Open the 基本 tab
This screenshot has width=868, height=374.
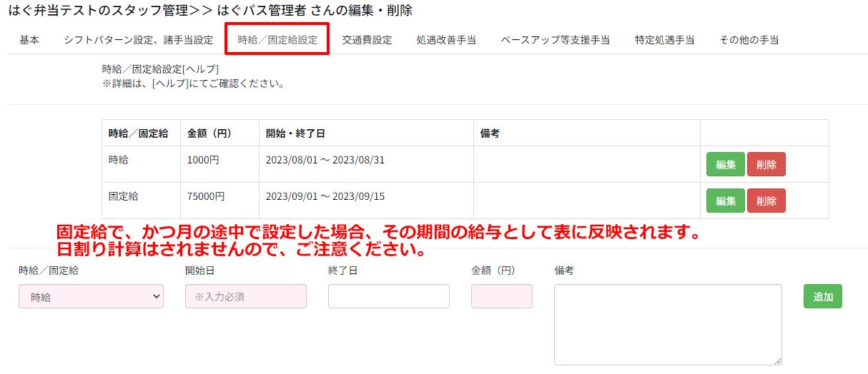click(29, 40)
